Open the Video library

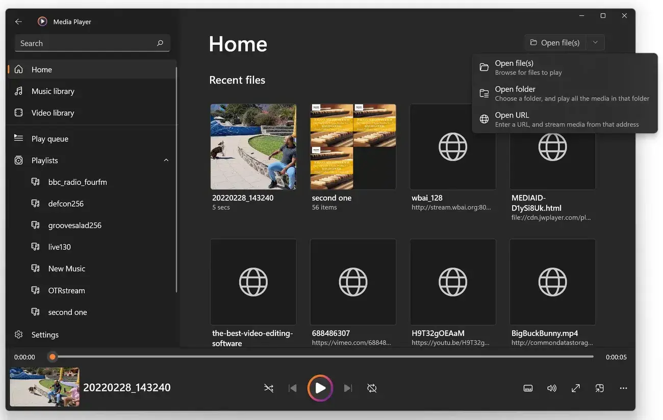[x=52, y=113]
